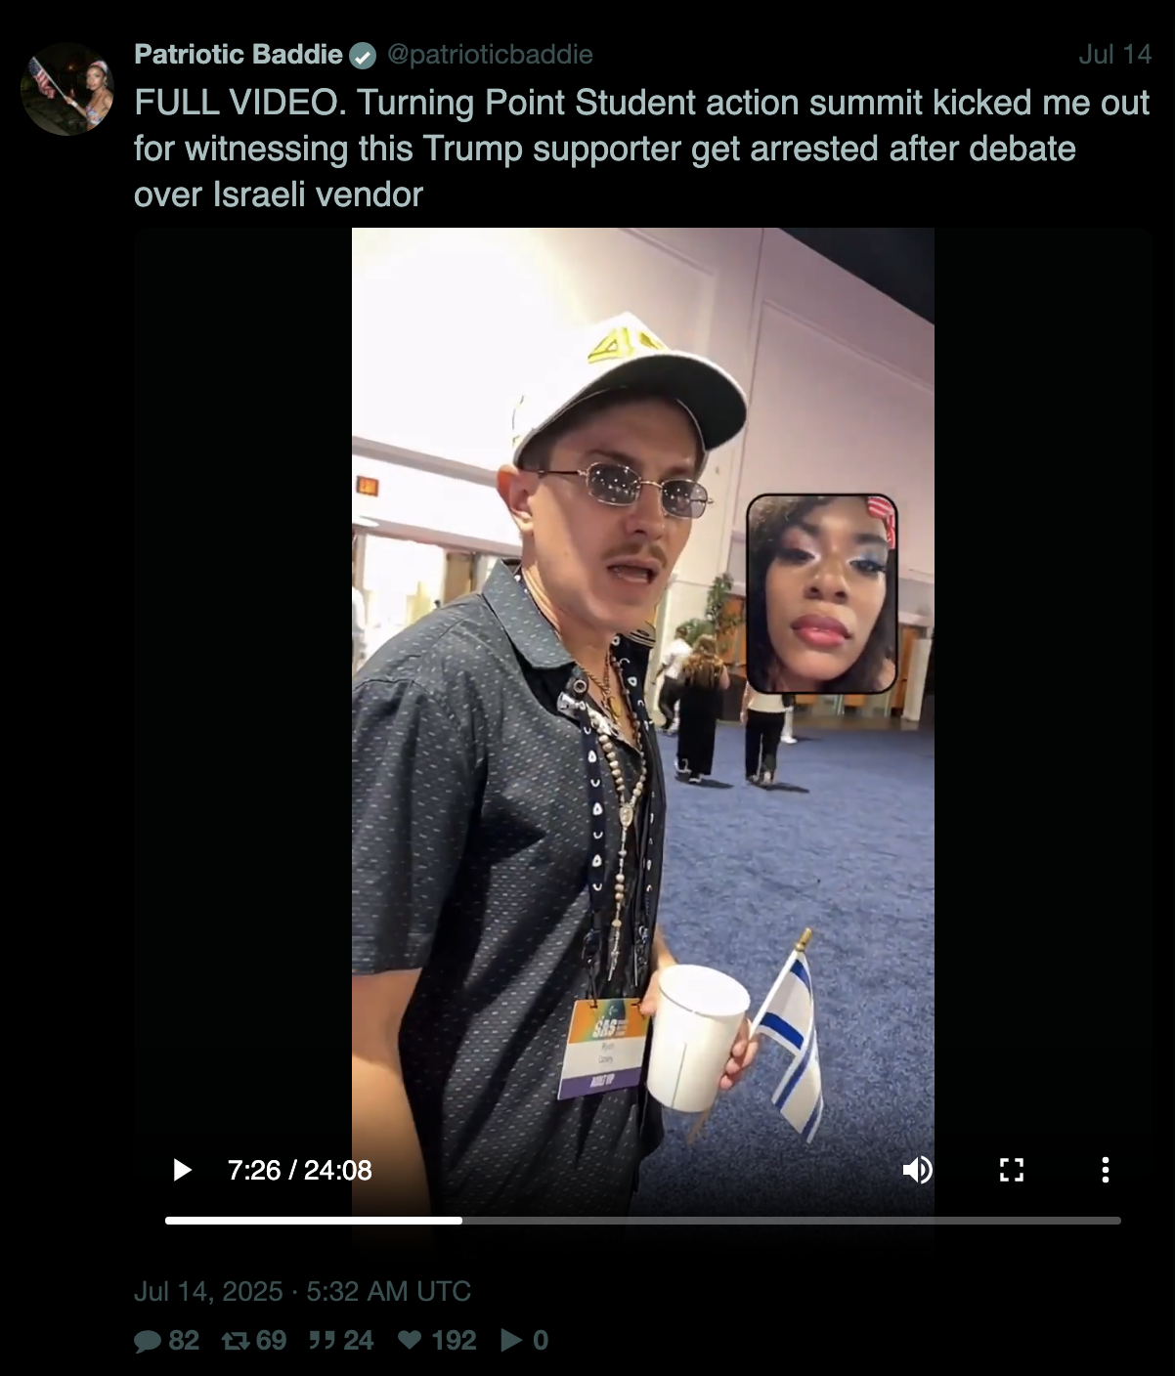The image size is (1175, 1376).
Task: Open the @patrioticbaddie handle link
Action: point(490,54)
